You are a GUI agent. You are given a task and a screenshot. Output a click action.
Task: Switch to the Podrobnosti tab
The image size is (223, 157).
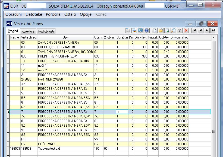point(46,31)
